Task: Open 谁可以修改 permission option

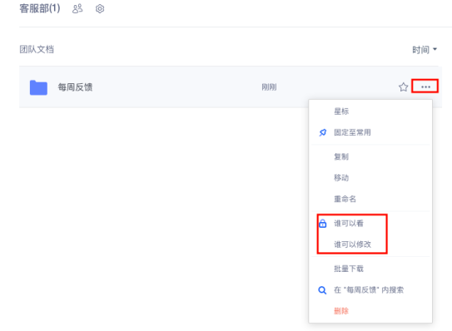Action: pyautogui.click(x=353, y=245)
